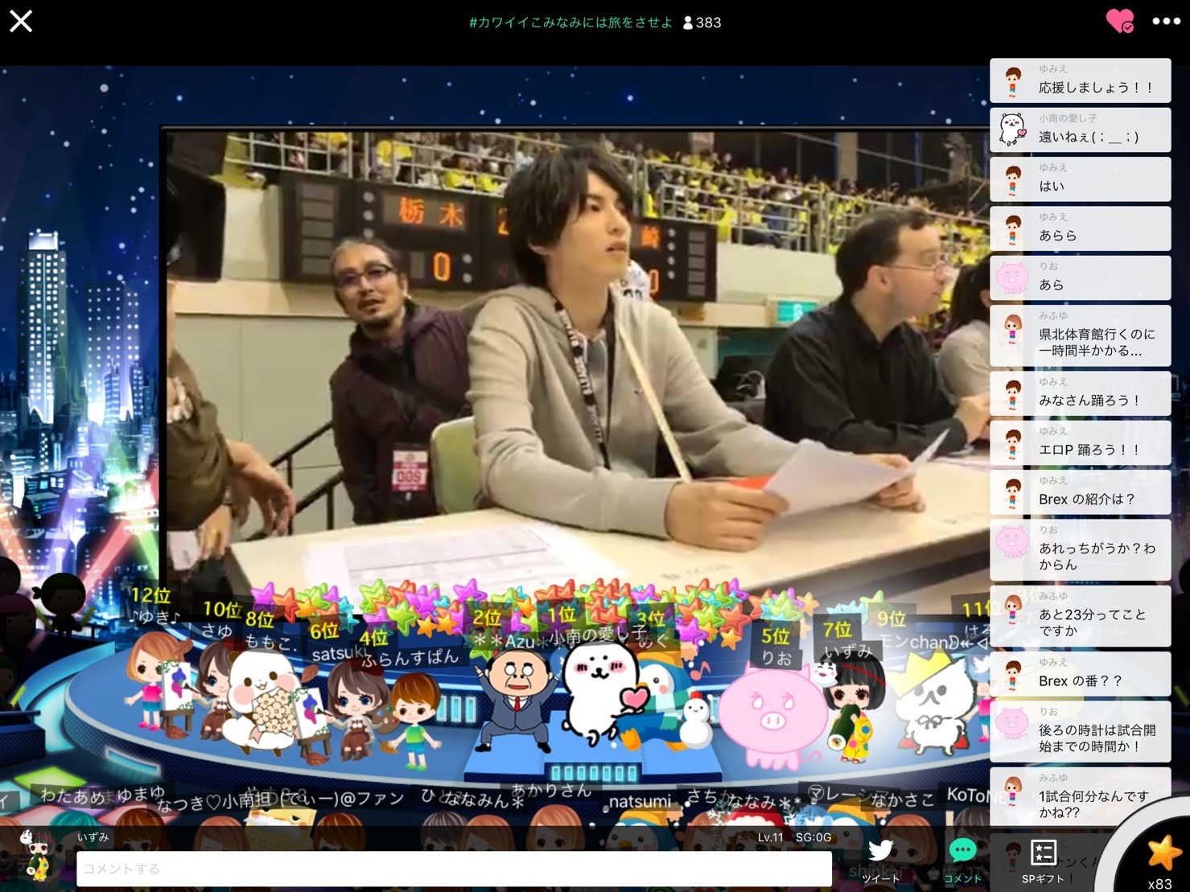Open comment 応援しましょう！！

1080,80
